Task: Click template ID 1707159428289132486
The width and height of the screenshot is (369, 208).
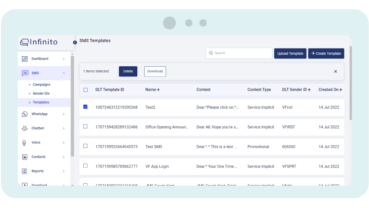Action: click(117, 127)
